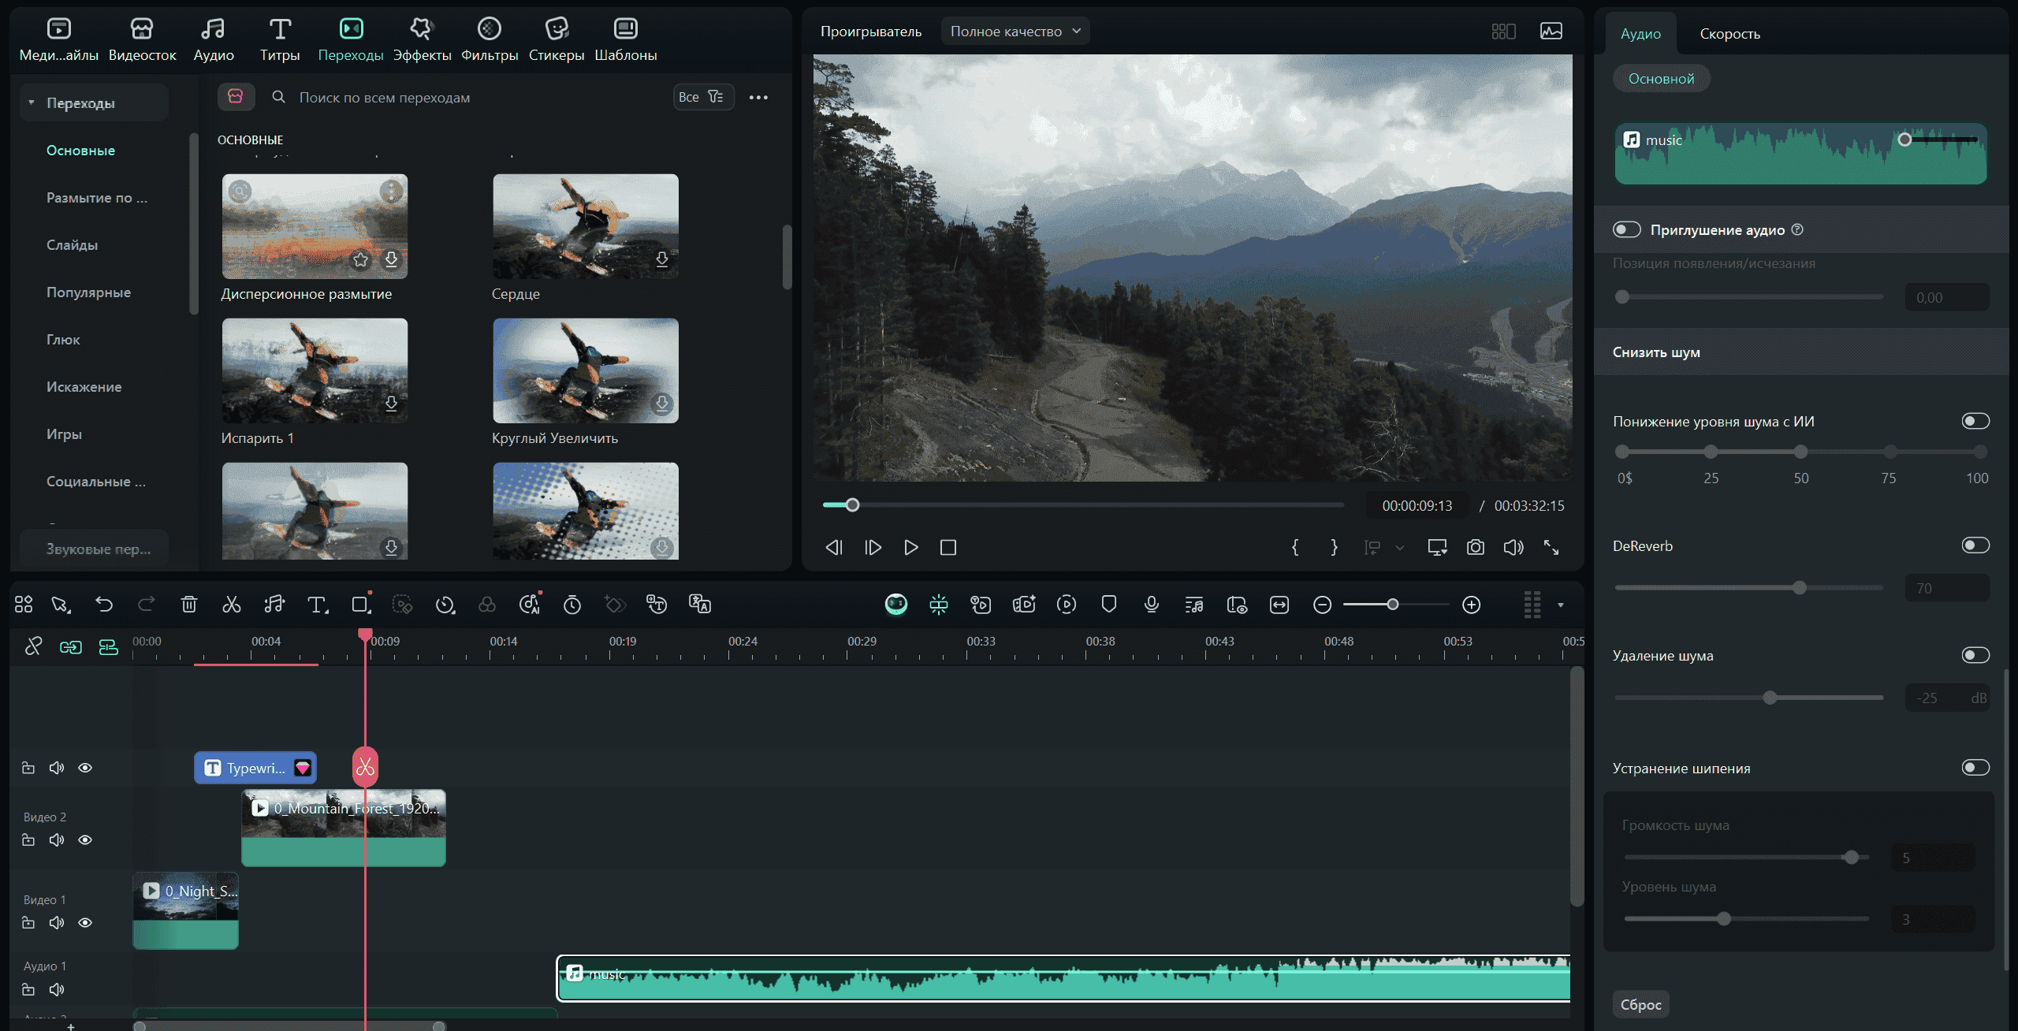Click the voiceover microphone icon
This screenshot has width=2018, height=1031.
1151,605
